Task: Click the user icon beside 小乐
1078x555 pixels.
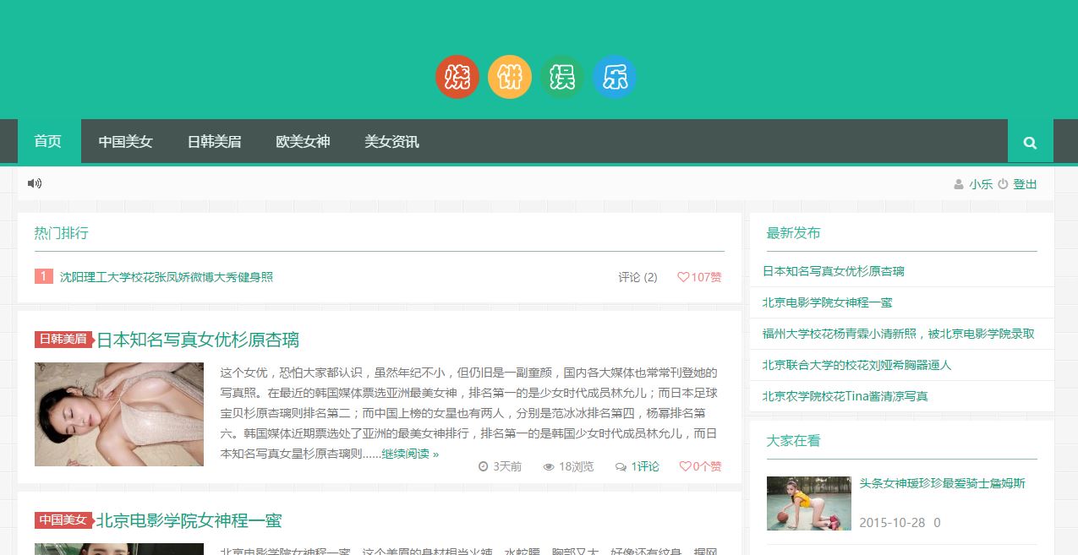Action: click(x=959, y=184)
